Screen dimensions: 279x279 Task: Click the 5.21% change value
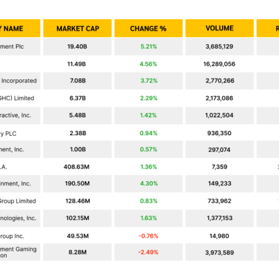pyautogui.click(x=149, y=46)
